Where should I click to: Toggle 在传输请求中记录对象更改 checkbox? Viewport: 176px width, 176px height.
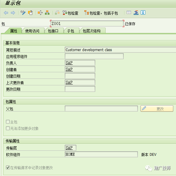(8, 168)
